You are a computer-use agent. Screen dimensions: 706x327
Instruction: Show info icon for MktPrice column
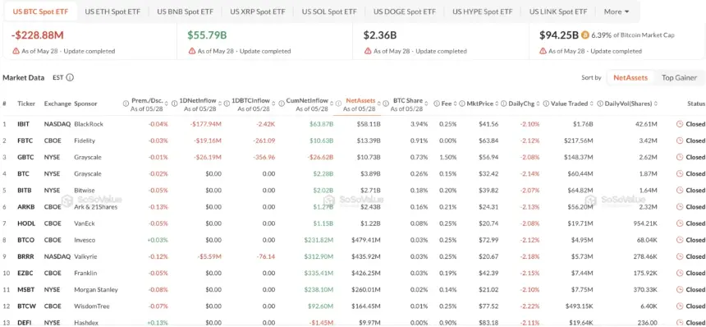point(462,104)
